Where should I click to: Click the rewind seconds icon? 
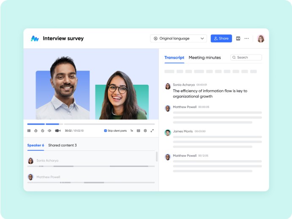[x=36, y=131]
